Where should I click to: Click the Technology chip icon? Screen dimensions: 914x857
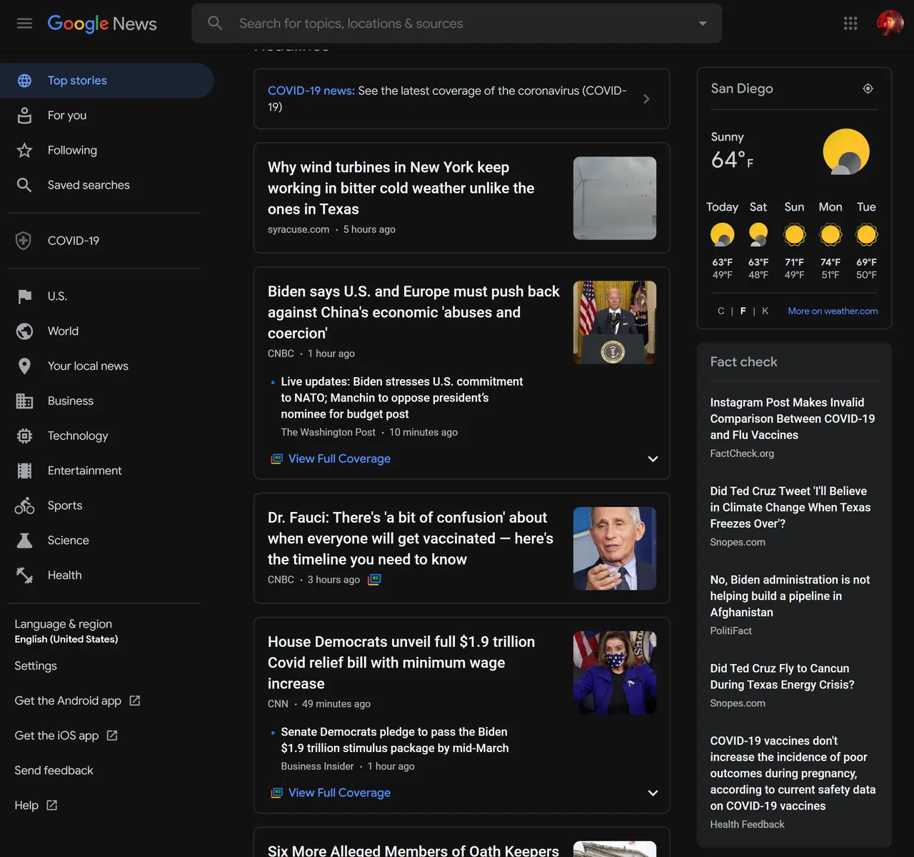(24, 436)
